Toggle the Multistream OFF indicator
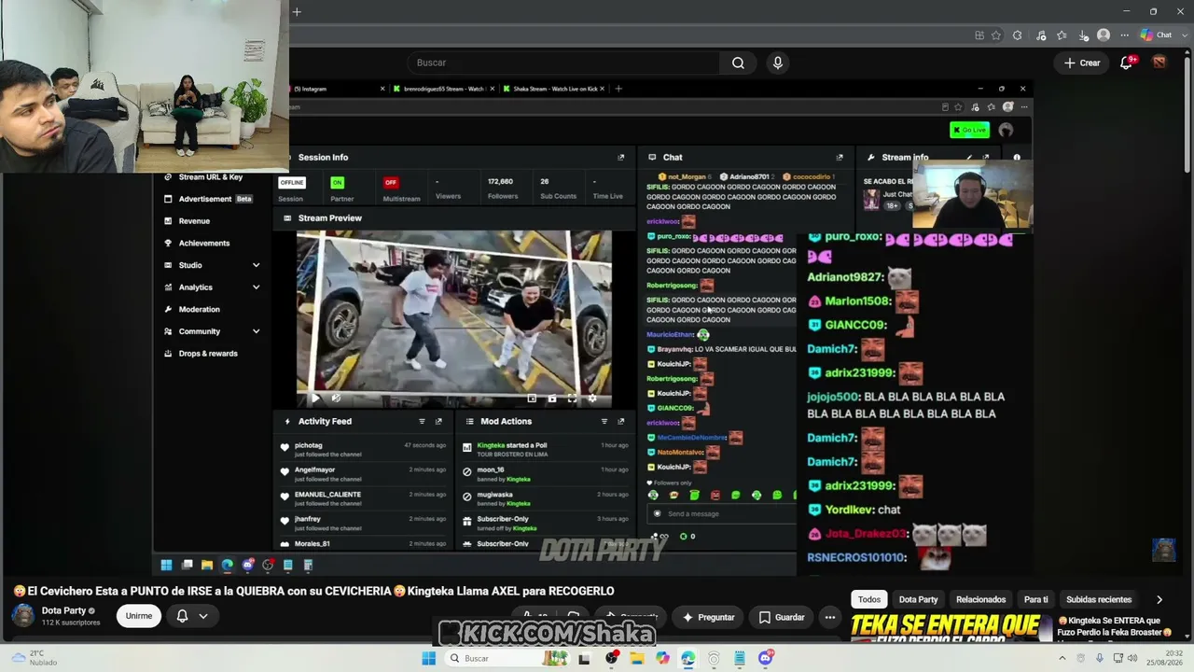The image size is (1194, 672). click(391, 182)
